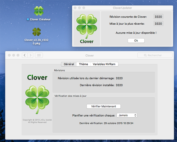Click 'Aucune mise à jour disponible !' message
The height and width of the screenshot is (142, 177).
pos(136,33)
